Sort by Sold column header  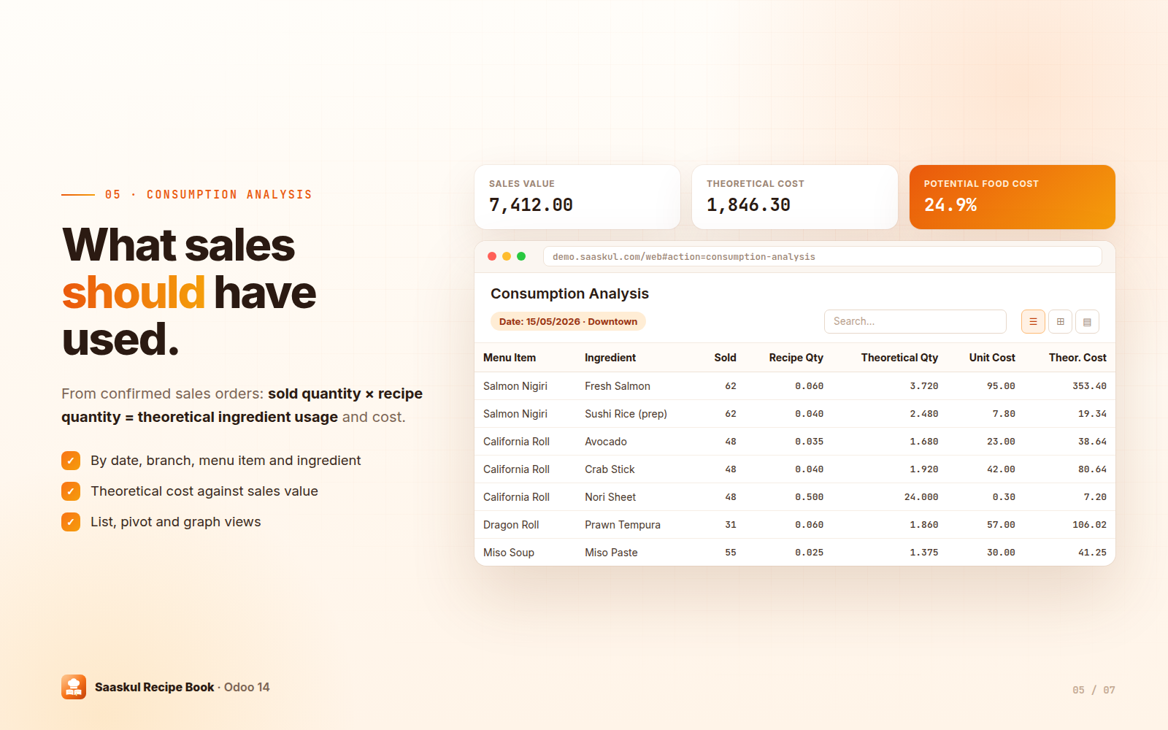[x=725, y=358]
